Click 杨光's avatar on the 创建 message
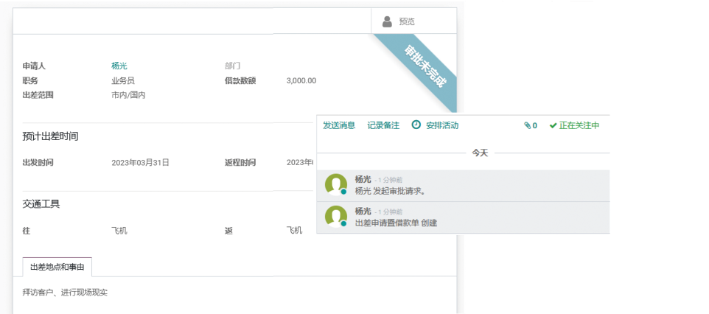This screenshot has height=314, width=709. click(x=336, y=217)
